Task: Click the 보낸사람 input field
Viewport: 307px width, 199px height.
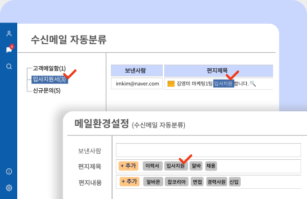Action: coord(208,150)
